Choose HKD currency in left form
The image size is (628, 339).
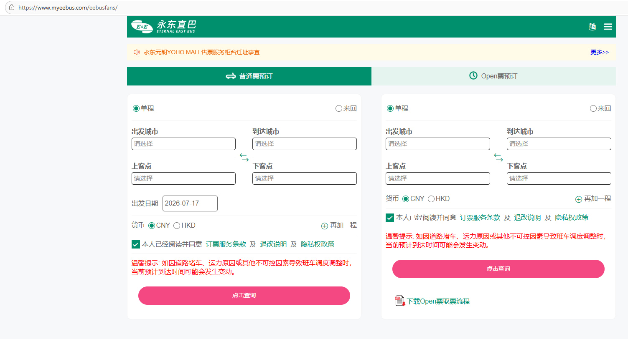177,226
